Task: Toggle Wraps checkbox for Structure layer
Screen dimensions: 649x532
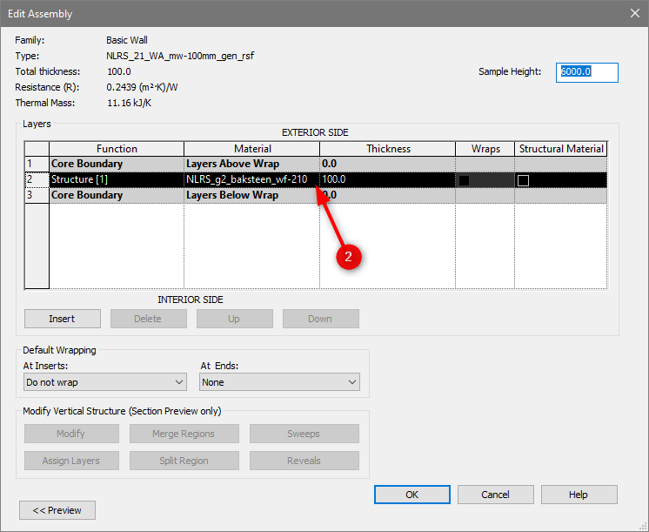Action: 465,180
